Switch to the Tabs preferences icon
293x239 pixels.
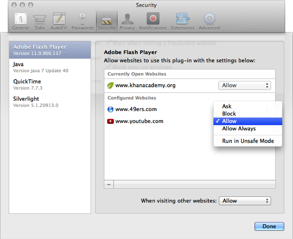39,21
